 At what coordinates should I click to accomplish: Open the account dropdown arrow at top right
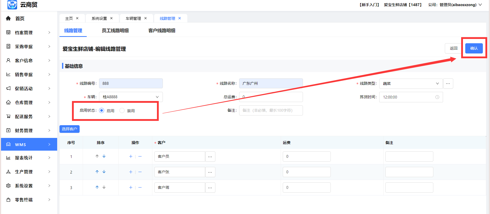(480, 5)
